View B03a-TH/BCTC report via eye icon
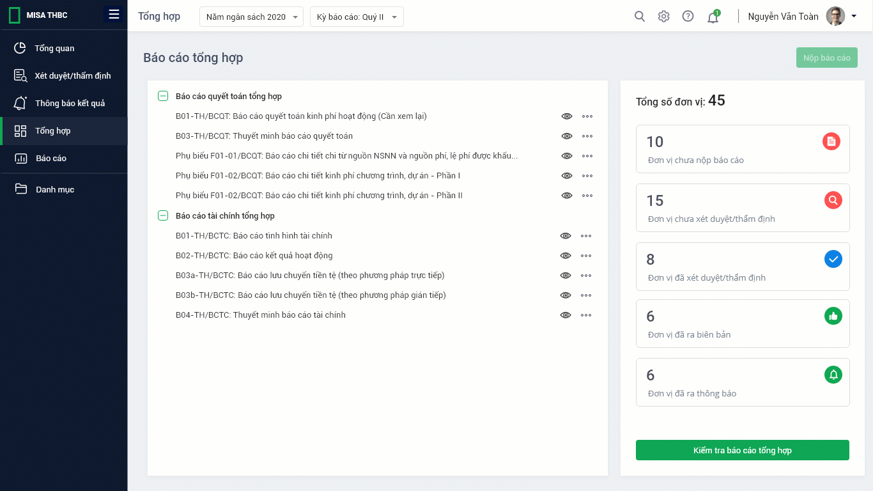Image resolution: width=873 pixels, height=491 pixels. coord(566,276)
